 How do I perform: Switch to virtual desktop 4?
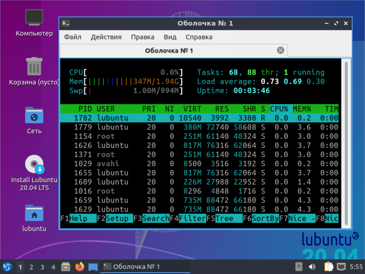(x=53, y=267)
